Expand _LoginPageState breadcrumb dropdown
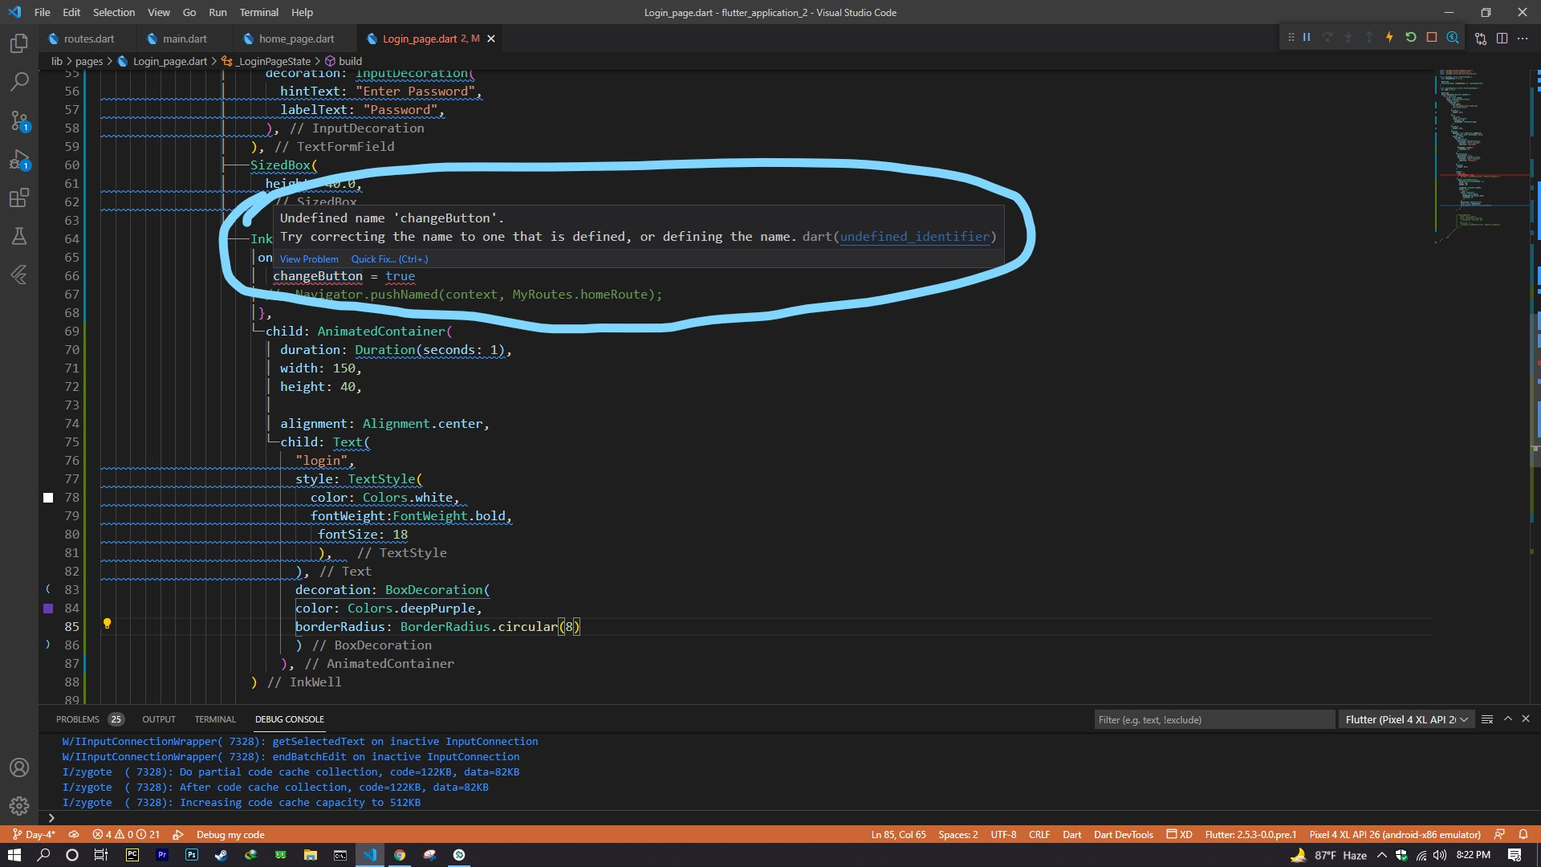The image size is (1541, 867). point(274,61)
